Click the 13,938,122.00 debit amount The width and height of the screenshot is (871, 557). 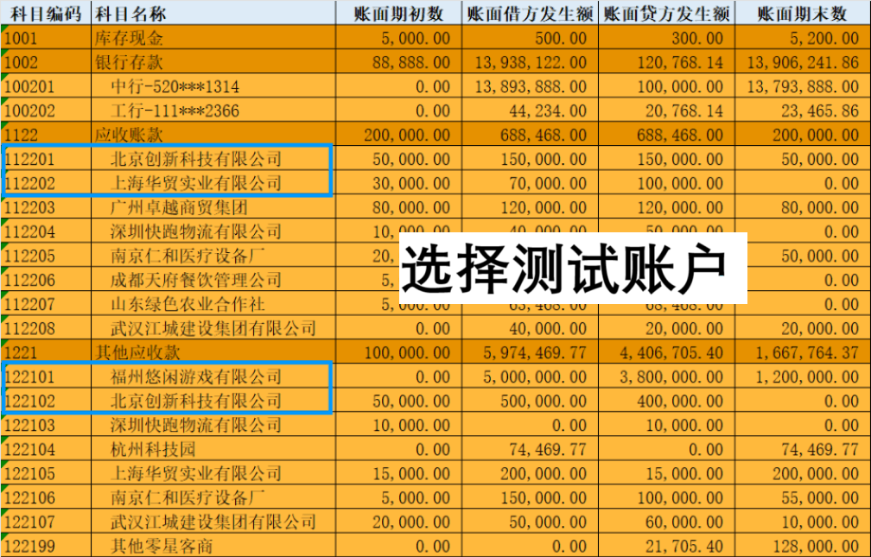(x=530, y=62)
